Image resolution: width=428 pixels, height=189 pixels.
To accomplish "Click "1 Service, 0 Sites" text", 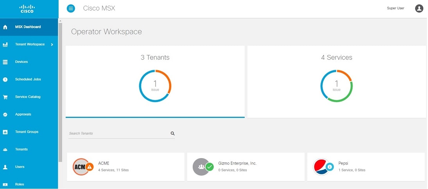I will click(352, 170).
